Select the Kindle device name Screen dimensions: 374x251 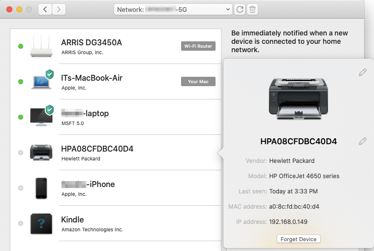tap(72, 220)
